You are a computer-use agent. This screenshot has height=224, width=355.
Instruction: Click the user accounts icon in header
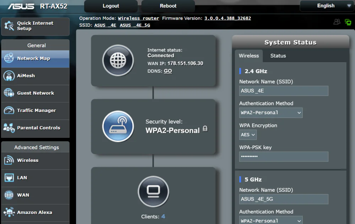point(337,22)
